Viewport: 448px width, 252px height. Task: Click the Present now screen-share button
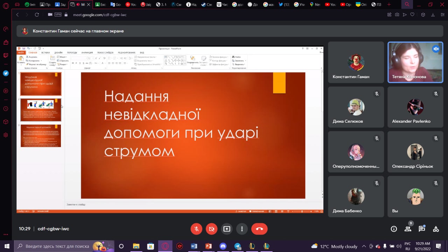pyautogui.click(x=227, y=229)
